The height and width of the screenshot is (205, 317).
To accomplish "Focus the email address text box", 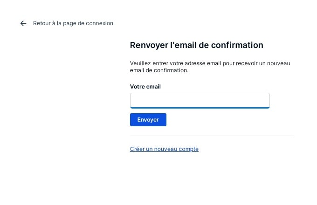I will tap(200, 100).
